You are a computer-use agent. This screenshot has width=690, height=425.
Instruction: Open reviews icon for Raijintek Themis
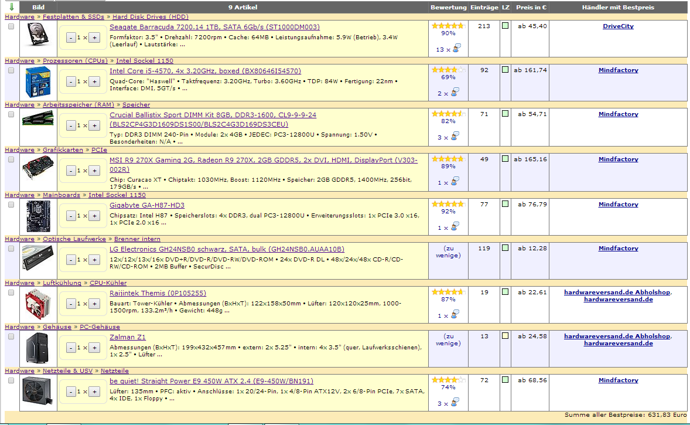point(456,314)
